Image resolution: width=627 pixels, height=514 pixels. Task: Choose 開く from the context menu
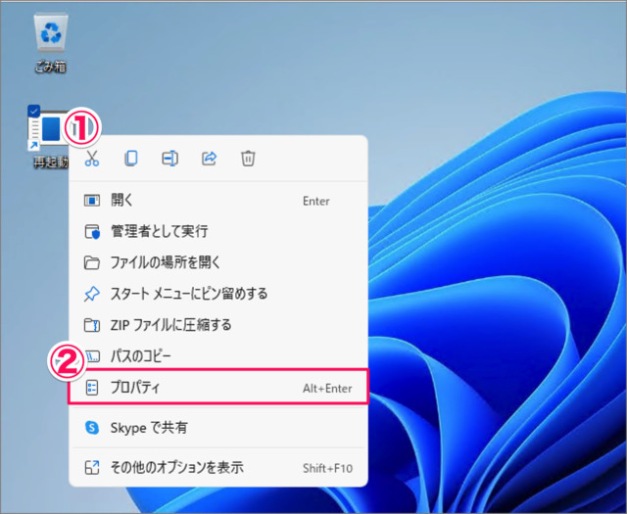click(122, 201)
